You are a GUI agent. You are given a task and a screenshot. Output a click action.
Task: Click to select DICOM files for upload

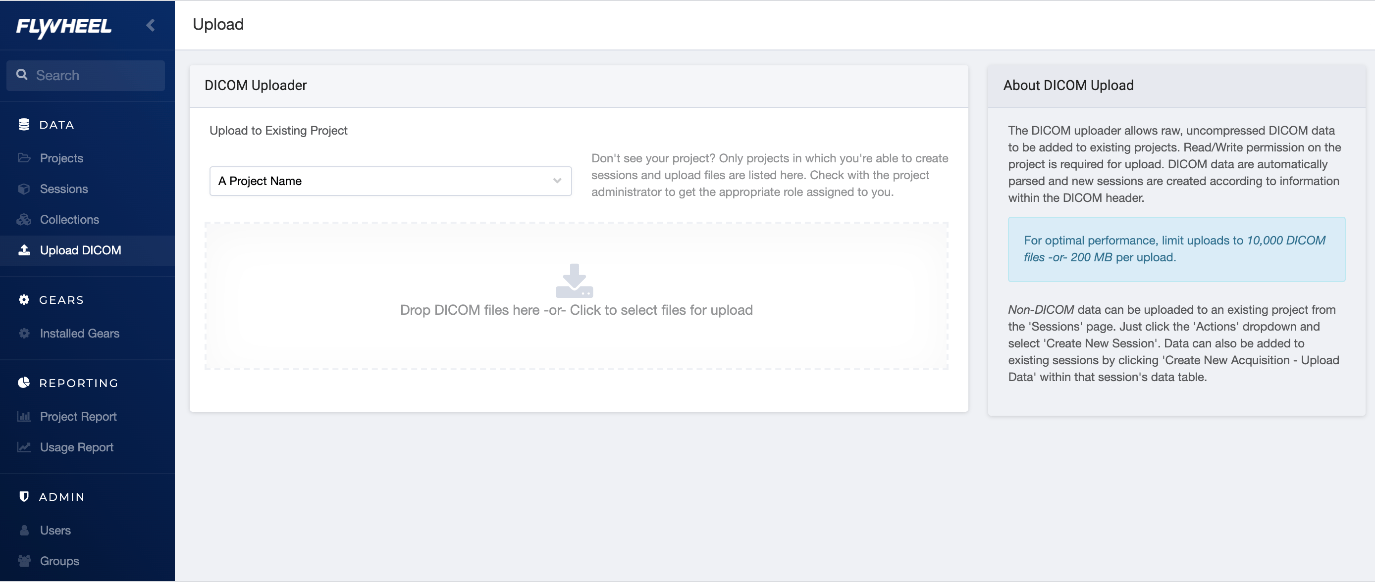[576, 309]
